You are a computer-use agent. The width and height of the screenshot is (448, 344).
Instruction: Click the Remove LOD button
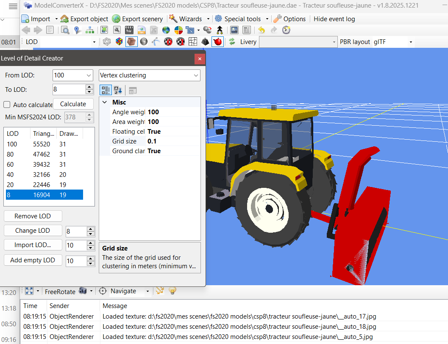click(33, 216)
